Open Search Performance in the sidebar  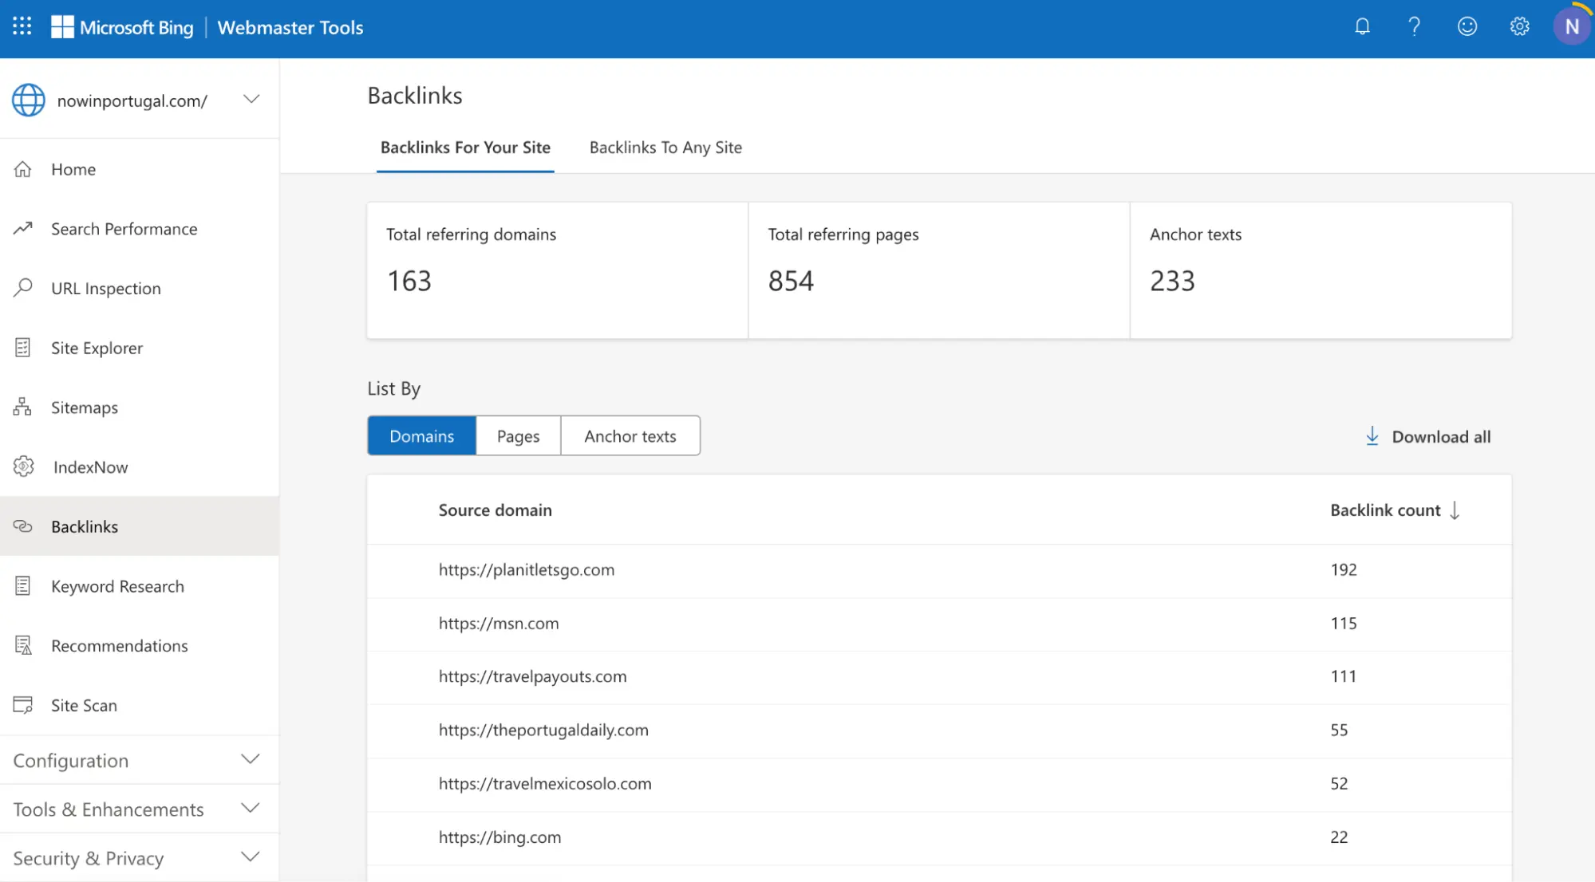tap(140, 229)
